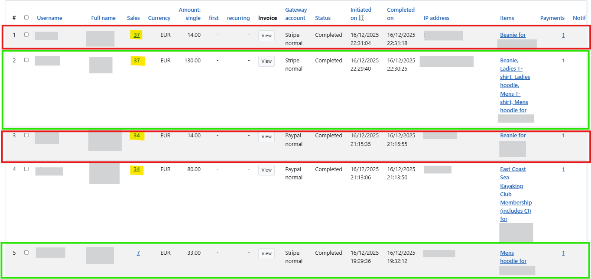Screen dimensions: 591x279
Task: Check the checkbox for row 1
Action: click(x=26, y=35)
